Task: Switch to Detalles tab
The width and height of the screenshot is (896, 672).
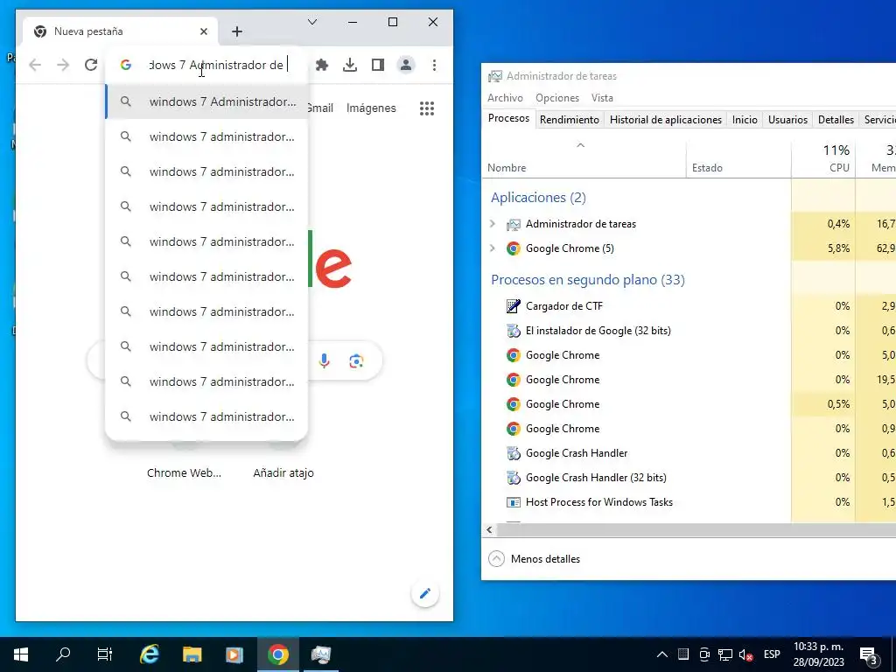Action: tap(836, 119)
